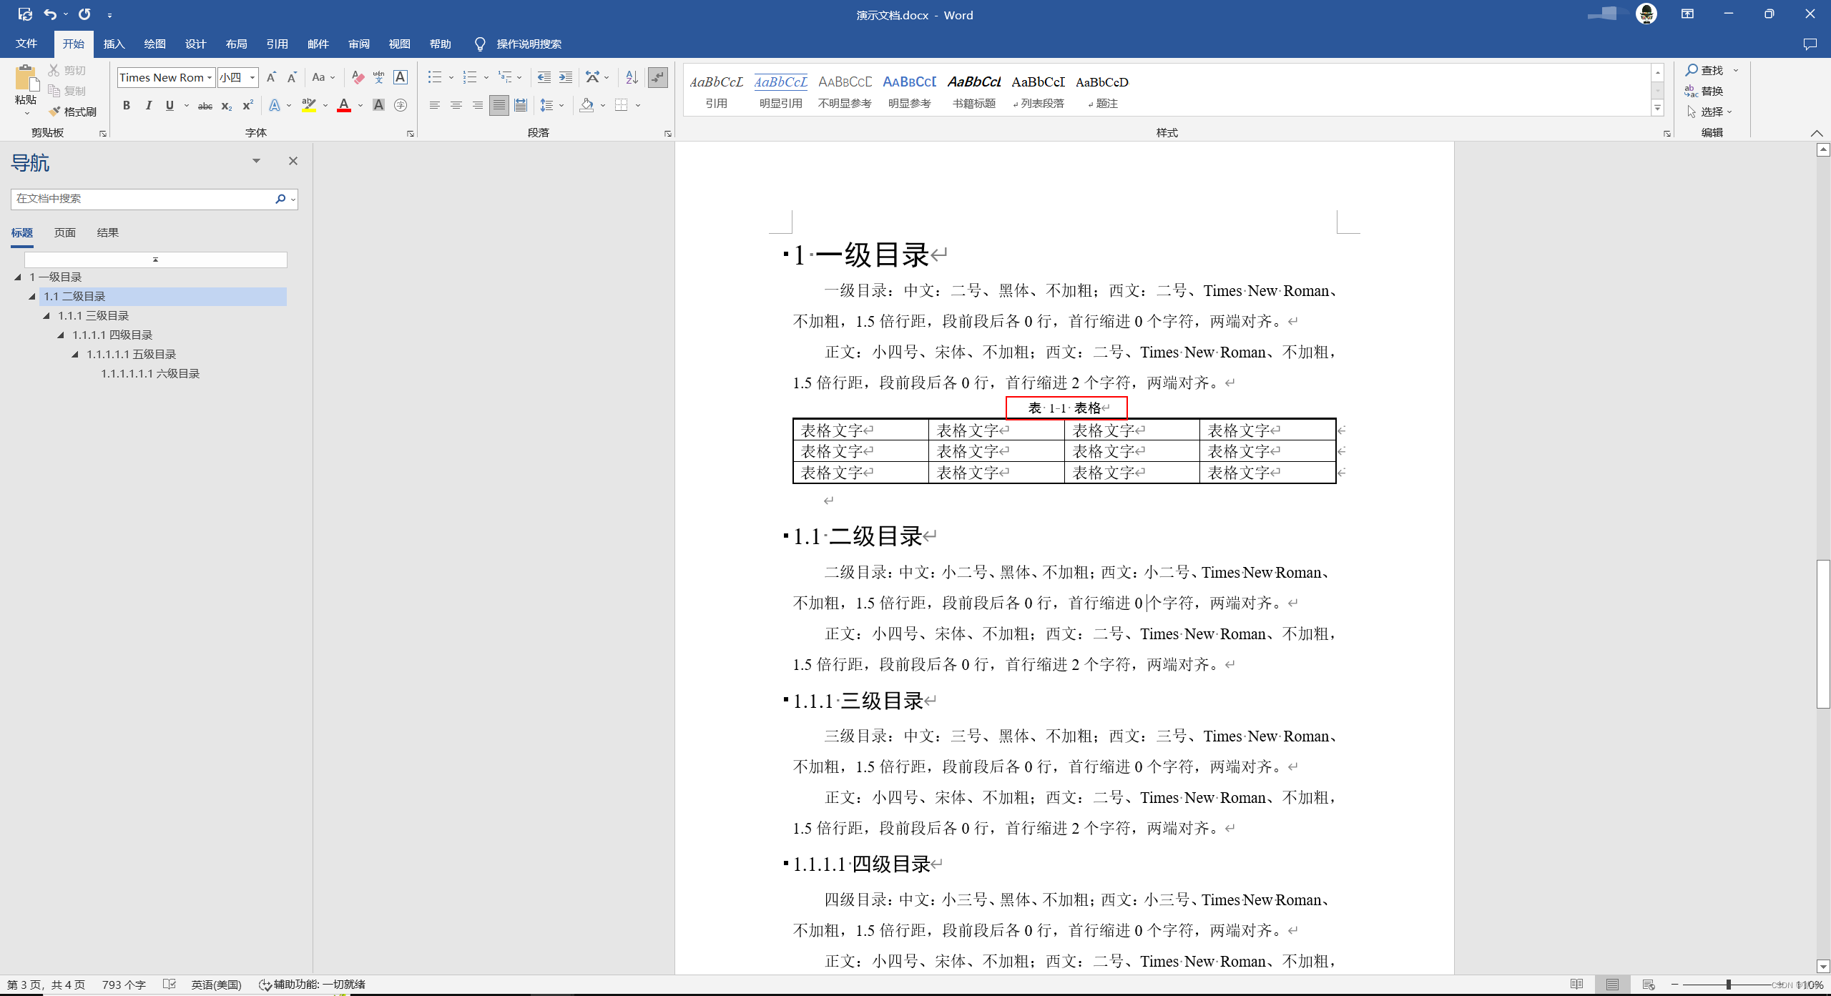The image size is (1831, 996).
Task: Apply the red font color swatch
Action: [x=344, y=106]
